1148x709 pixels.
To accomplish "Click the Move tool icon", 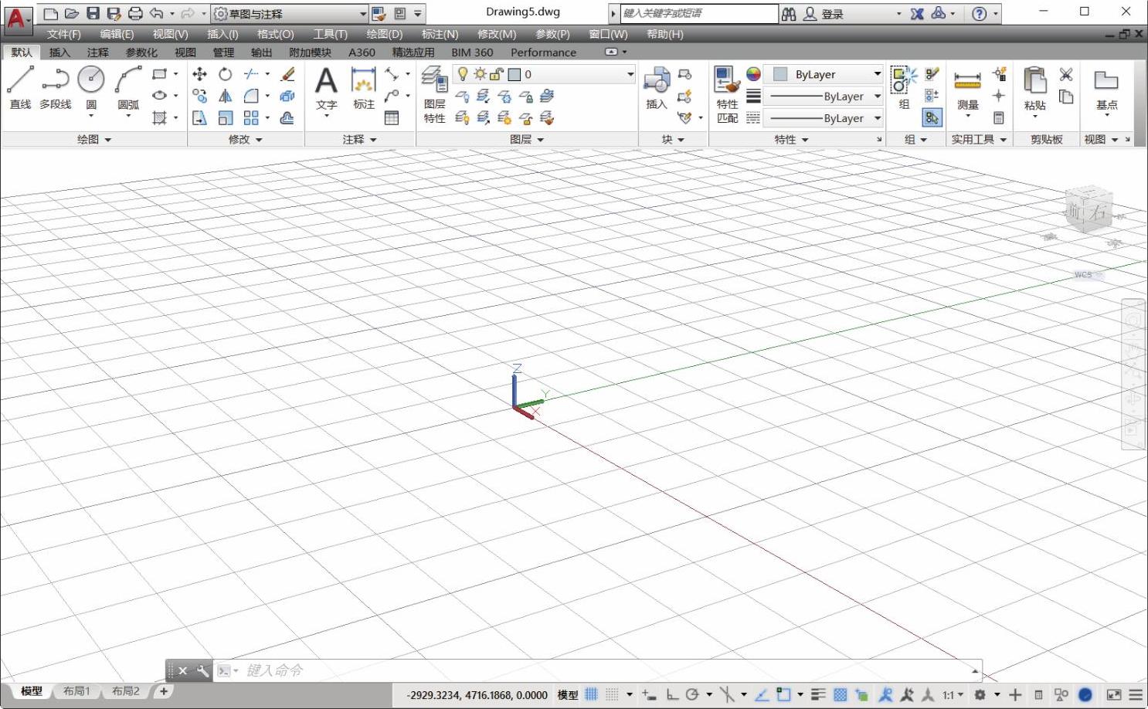I will pyautogui.click(x=199, y=74).
